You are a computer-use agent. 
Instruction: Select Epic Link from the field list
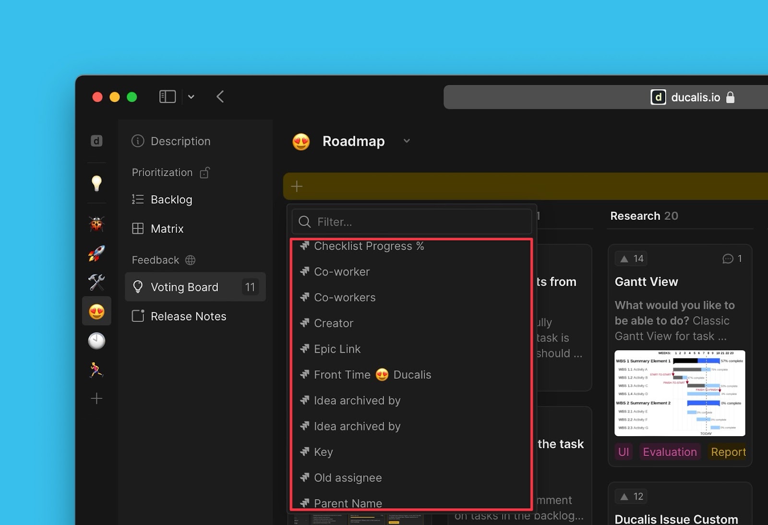coord(337,349)
